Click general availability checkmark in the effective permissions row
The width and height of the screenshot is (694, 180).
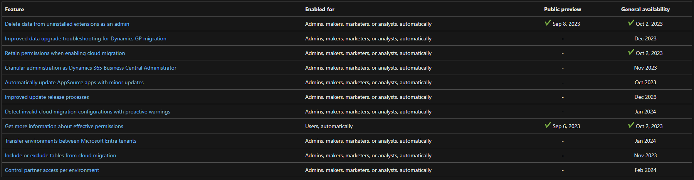click(631, 125)
